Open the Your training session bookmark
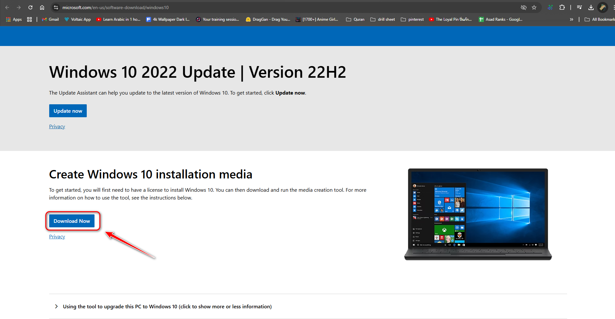This screenshot has height=319, width=615. 218,19
